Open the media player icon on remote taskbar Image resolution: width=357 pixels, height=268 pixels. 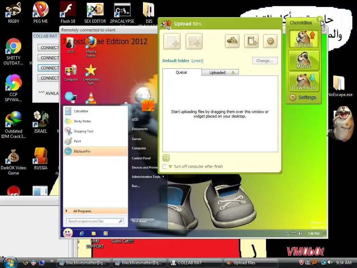pos(105,233)
